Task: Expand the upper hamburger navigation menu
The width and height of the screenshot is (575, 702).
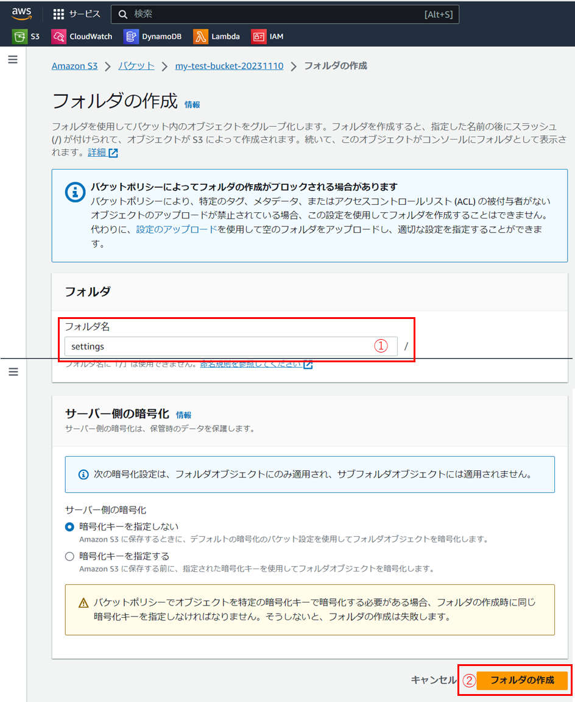Action: pyautogui.click(x=13, y=60)
